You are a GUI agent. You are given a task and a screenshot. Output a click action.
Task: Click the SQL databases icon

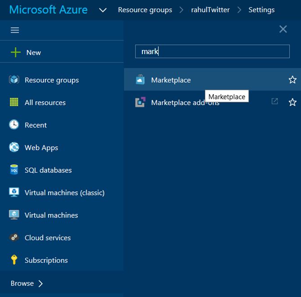(14, 170)
